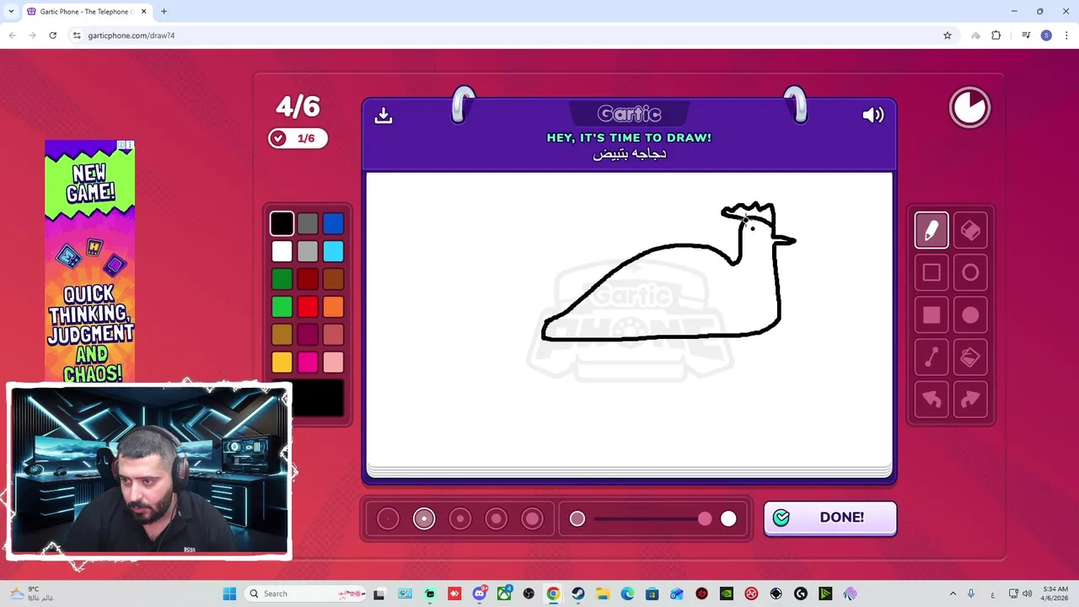Screen dimensions: 1079x607
Task: Pick the bright red color swatch
Action: click(308, 307)
